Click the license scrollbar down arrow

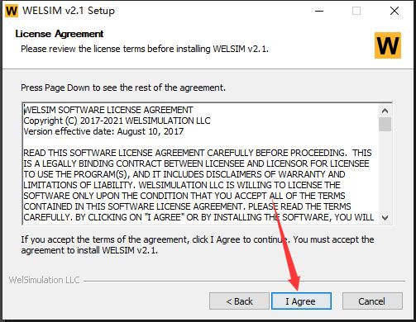385,218
